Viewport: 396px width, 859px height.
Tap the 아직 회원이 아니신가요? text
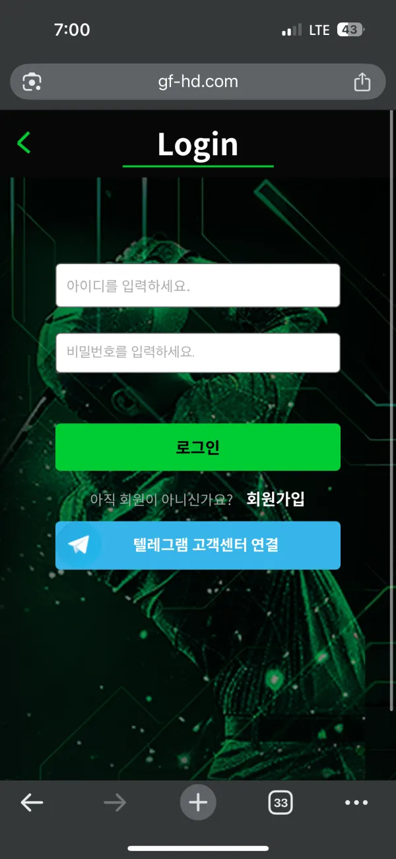point(162,500)
